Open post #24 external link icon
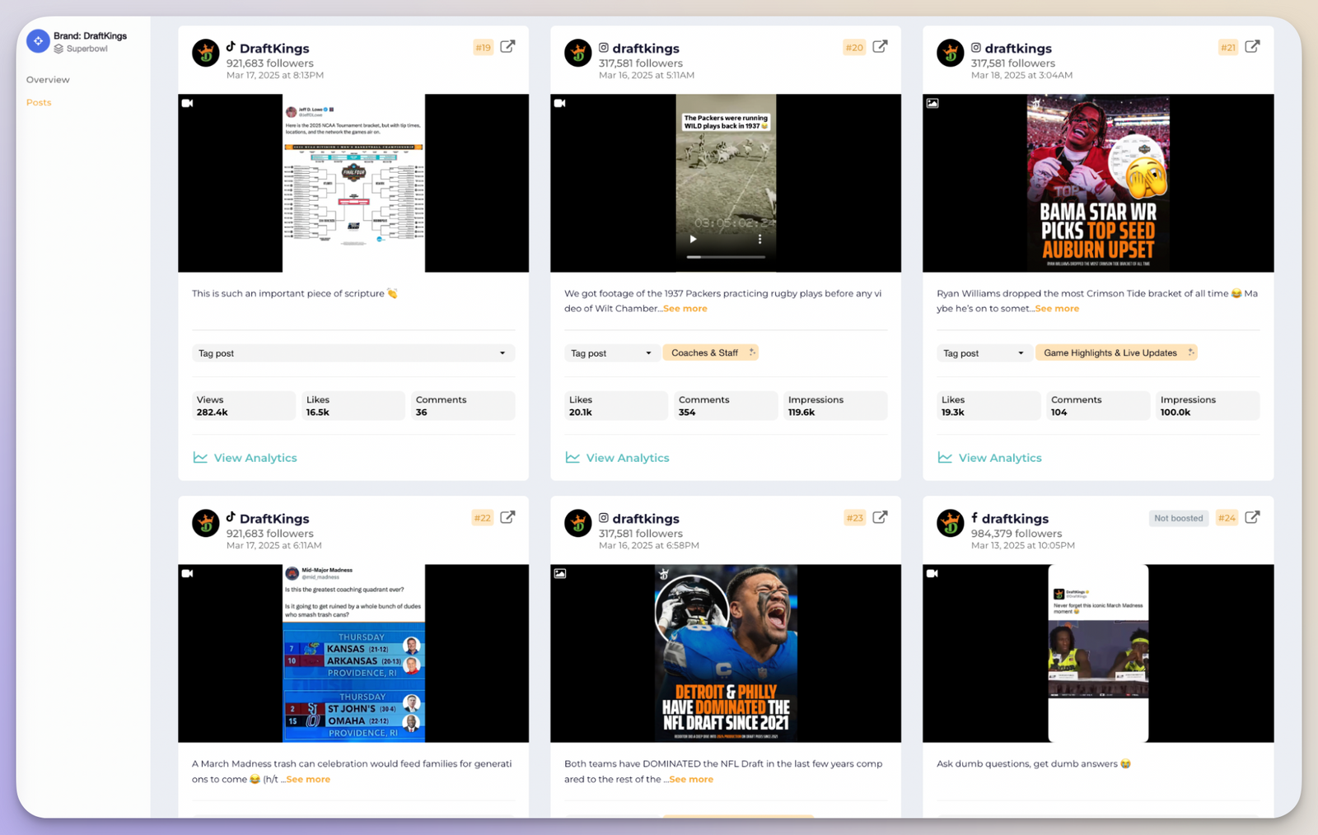The height and width of the screenshot is (835, 1318). 1253,518
